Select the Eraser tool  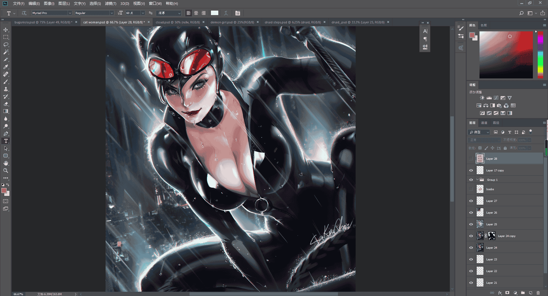tap(6, 104)
